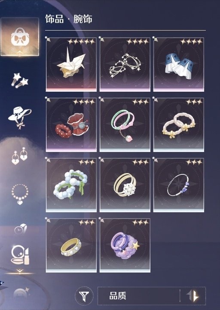Click the funnel filter icon
This screenshot has width=220, height=310.
(x=85, y=296)
